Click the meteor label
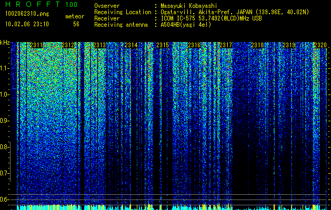Screen dimensions: 331x210 75,16
